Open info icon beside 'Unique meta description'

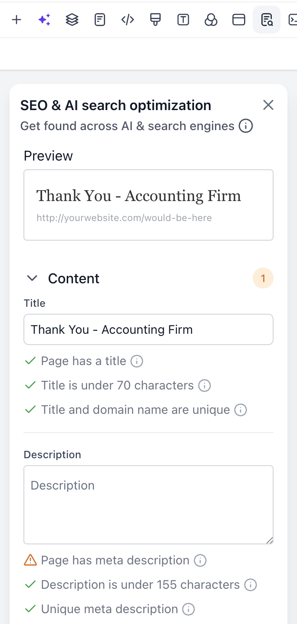[188, 609]
